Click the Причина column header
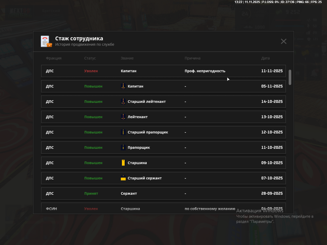 coord(193,58)
